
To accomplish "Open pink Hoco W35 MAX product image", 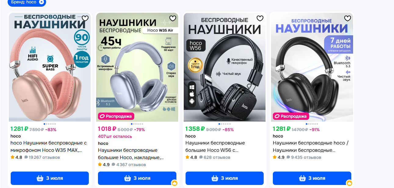I will click(50, 67).
